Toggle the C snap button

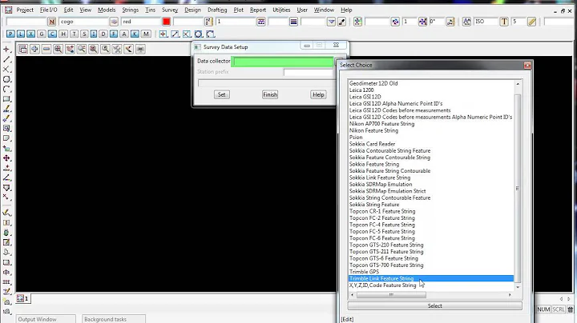click(52, 34)
